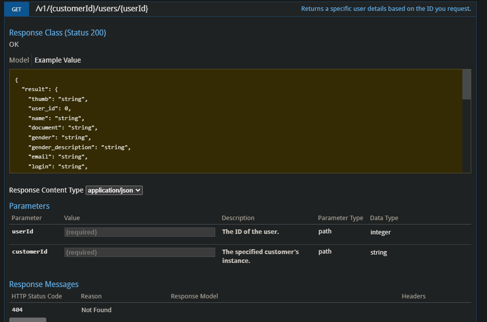Select the "email": "string" JSON line
Screen dimensions: 487x322
point(58,157)
